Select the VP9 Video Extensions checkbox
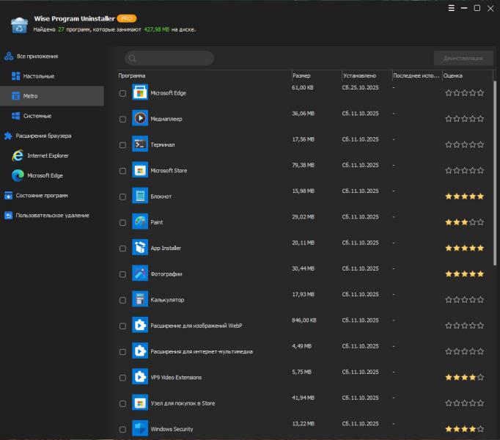The height and width of the screenshot is (440, 500). 122,378
